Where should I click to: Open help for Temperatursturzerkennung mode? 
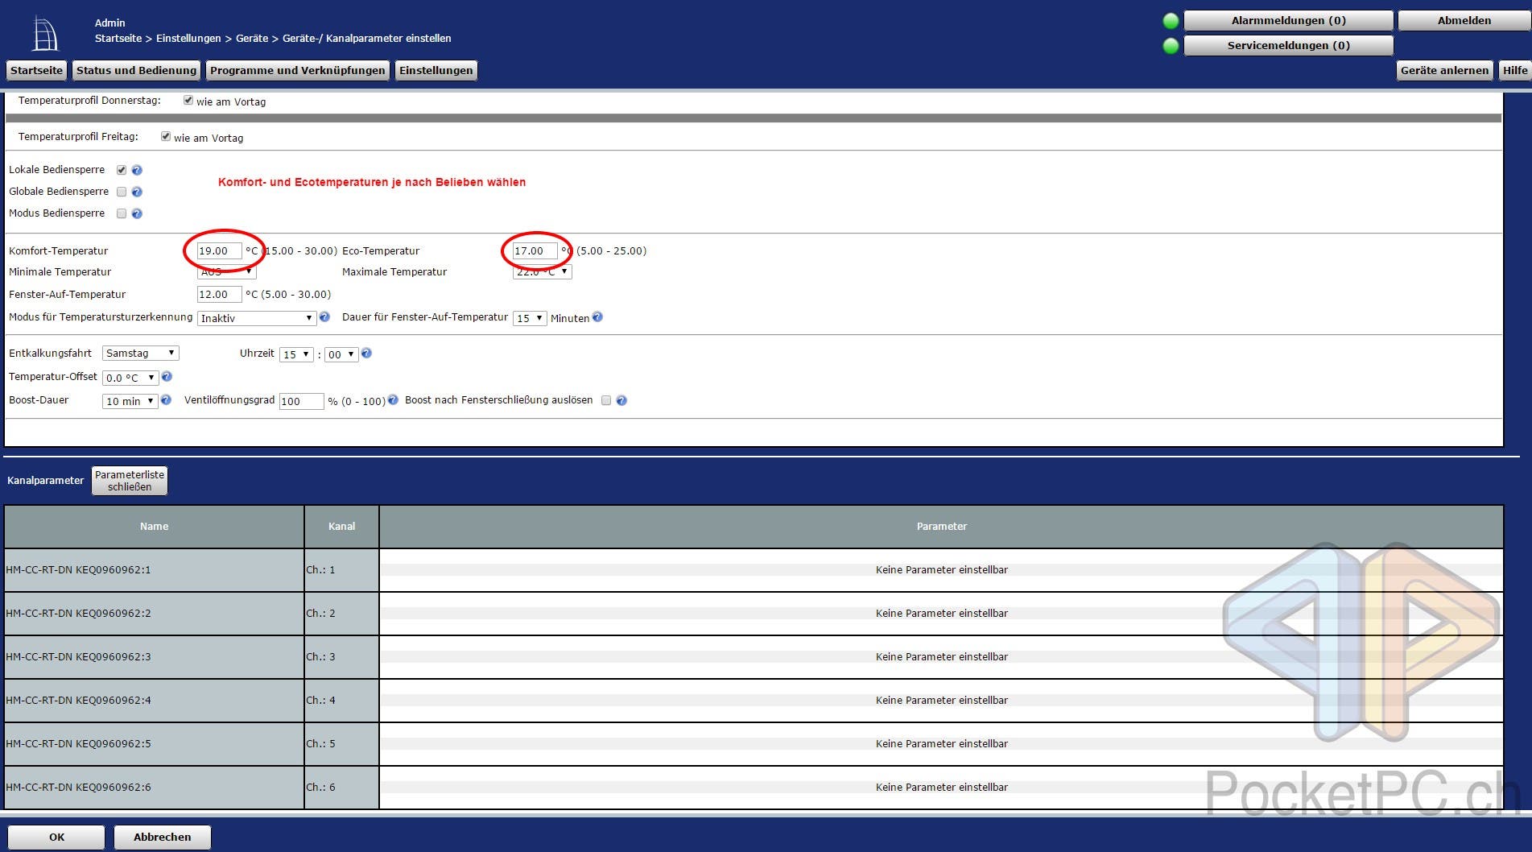[324, 317]
